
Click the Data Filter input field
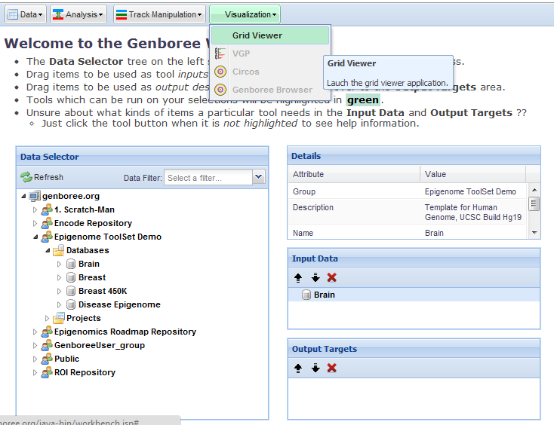pyautogui.click(x=208, y=178)
